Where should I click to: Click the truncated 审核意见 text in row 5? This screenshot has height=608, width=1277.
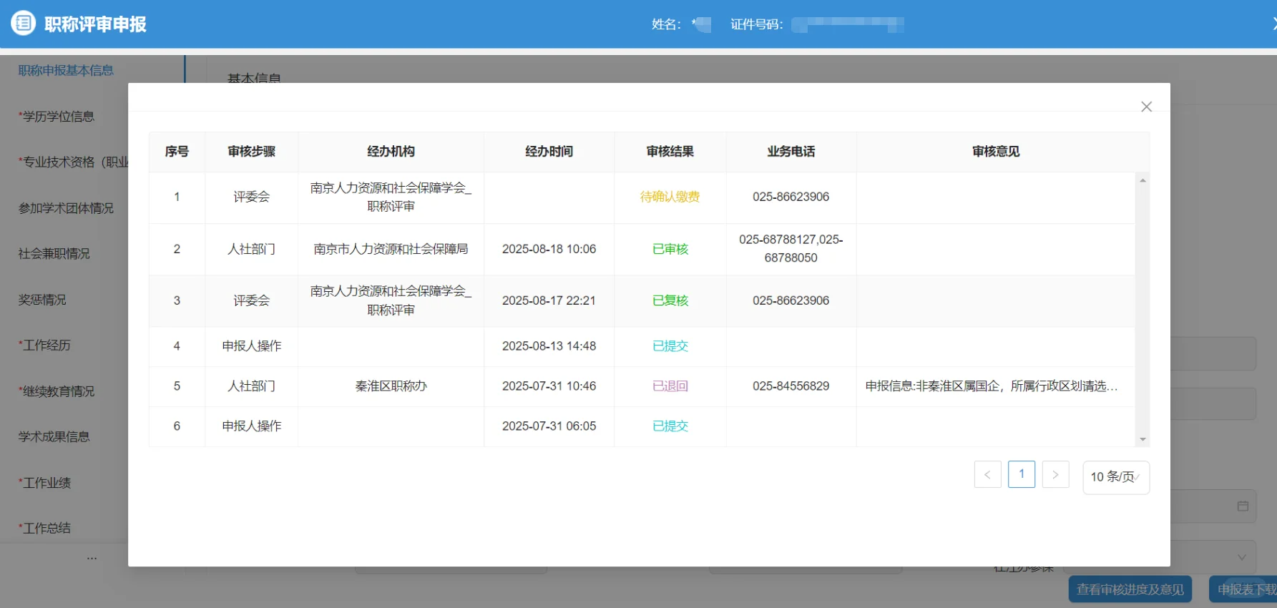click(991, 386)
